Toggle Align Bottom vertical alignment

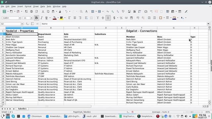click(108, 18)
